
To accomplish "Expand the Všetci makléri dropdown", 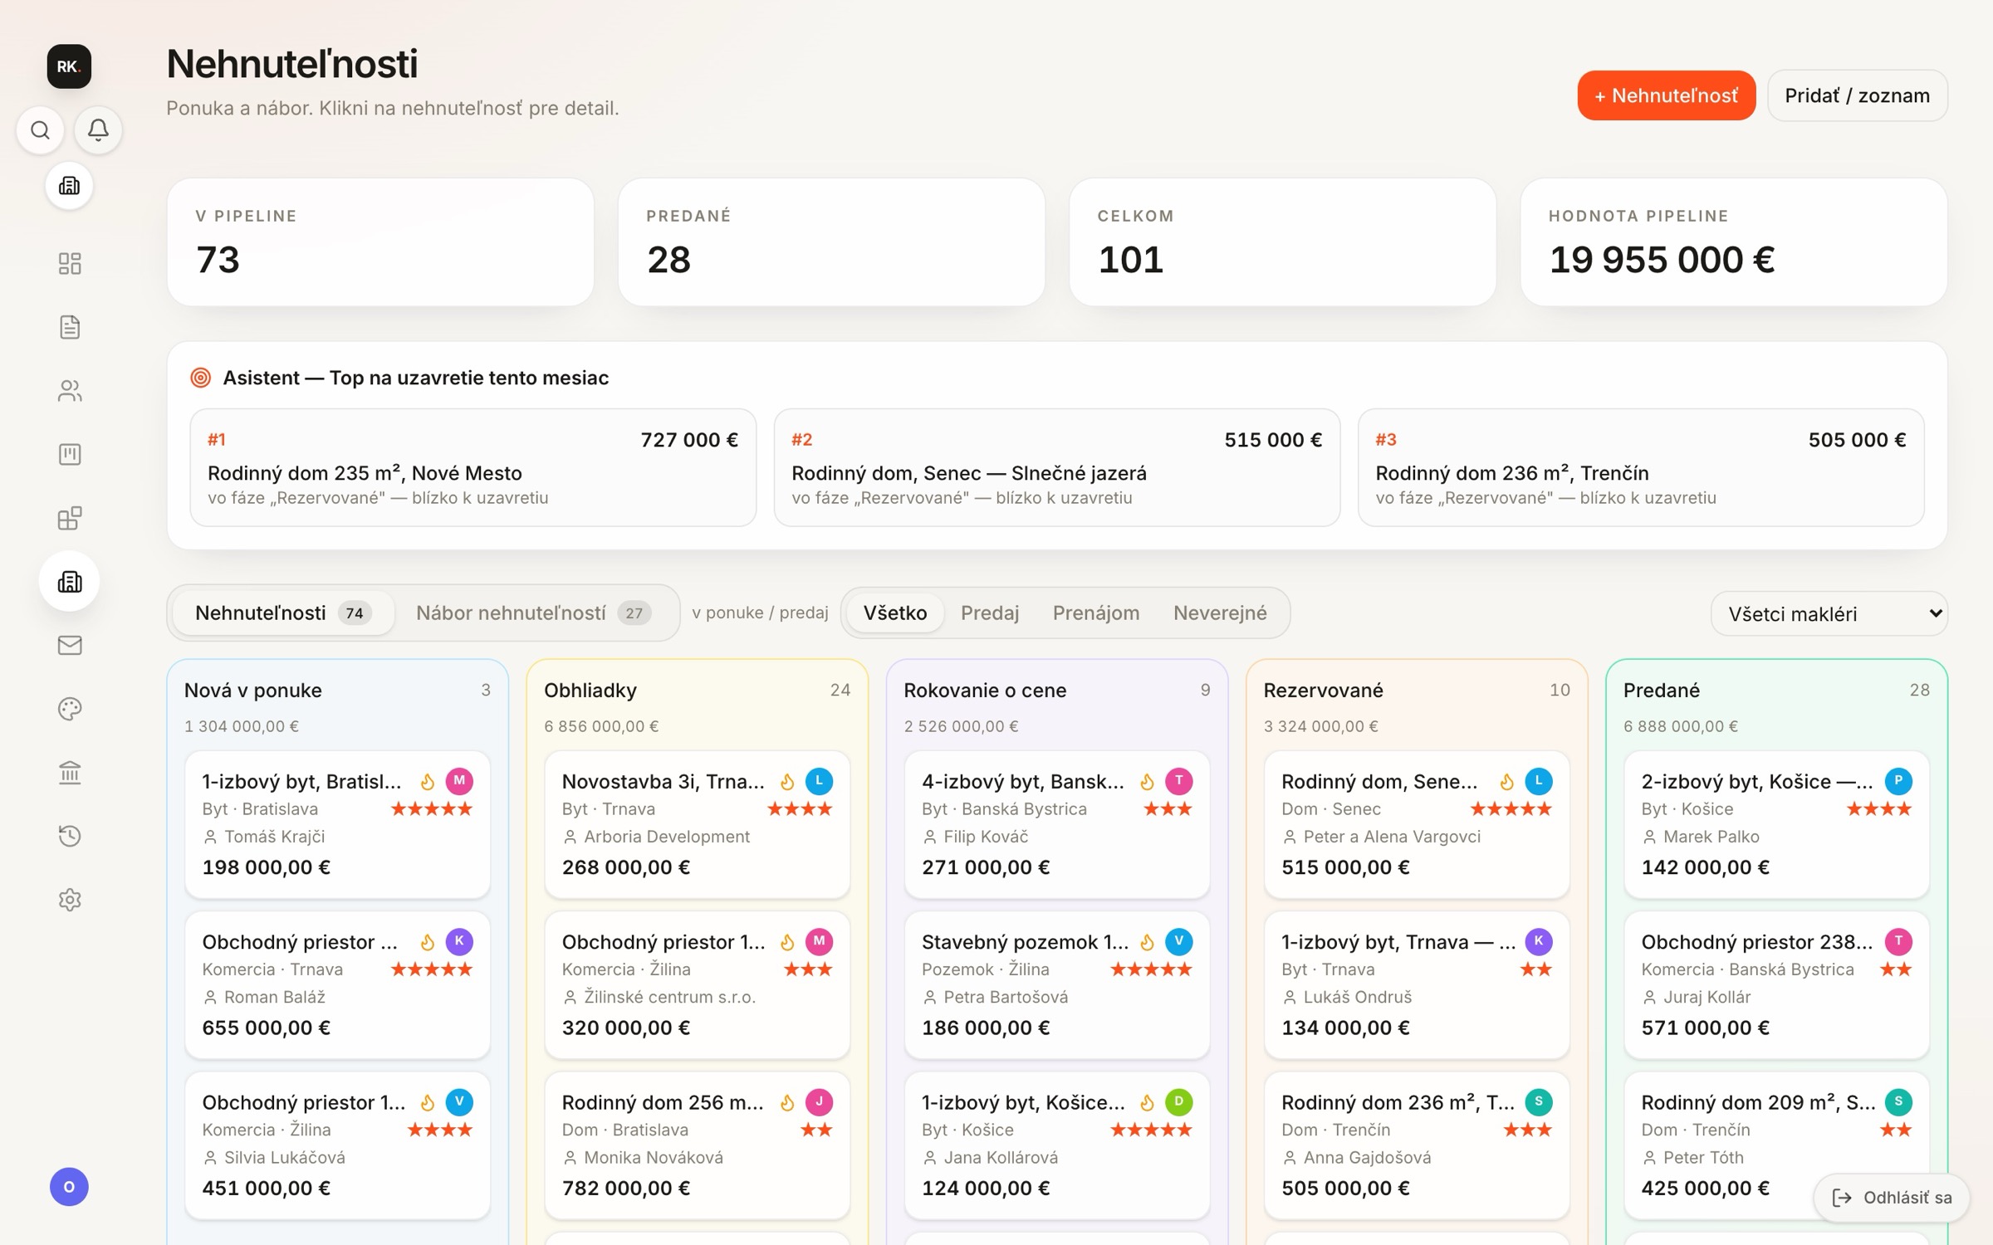I will click(1829, 613).
